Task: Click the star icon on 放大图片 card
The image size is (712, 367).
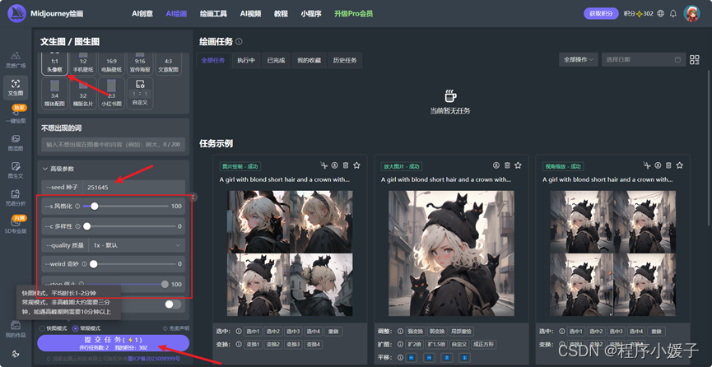Action: coord(518,165)
